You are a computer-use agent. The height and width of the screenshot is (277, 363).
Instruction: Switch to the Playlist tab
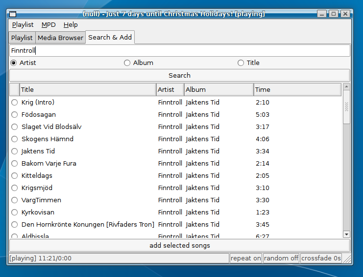pyautogui.click(x=22, y=38)
